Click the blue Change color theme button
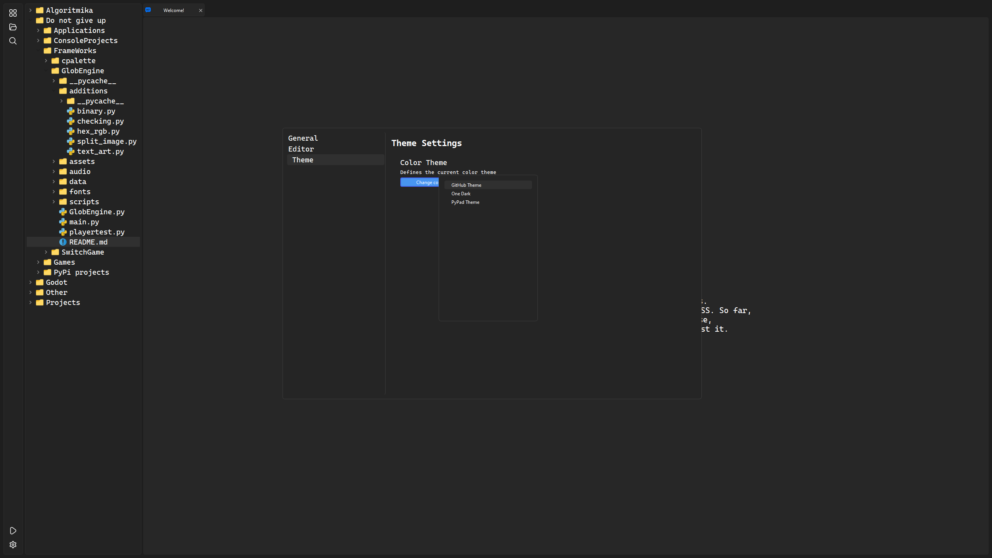Screen dimensions: 992x558 pyautogui.click(x=420, y=183)
